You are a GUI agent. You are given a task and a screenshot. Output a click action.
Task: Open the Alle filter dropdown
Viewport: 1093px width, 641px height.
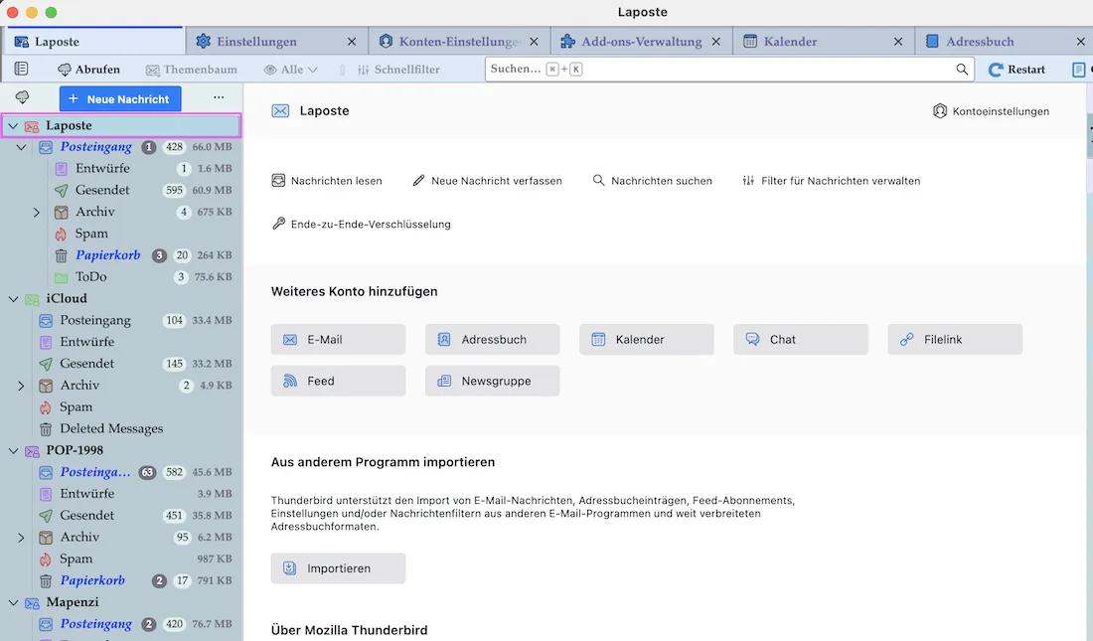pyautogui.click(x=291, y=69)
